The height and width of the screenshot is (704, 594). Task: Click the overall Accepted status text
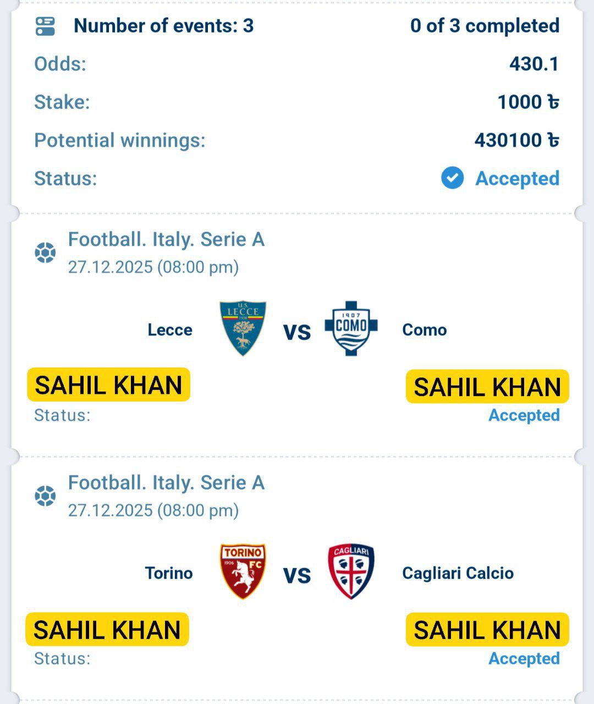[517, 178]
